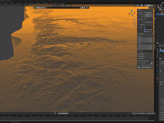Click the search field in the viewport bar
The width and height of the screenshot is (164, 123).
[63, 8]
